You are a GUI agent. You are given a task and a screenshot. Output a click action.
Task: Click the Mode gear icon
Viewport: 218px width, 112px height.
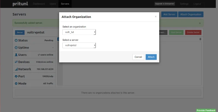click(x=16, y=83)
